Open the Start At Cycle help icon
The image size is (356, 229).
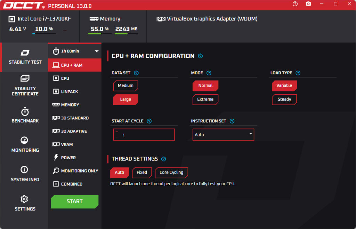coord(149,121)
